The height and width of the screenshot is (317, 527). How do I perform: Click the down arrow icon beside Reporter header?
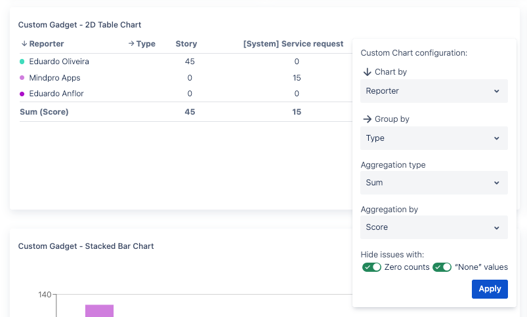(x=24, y=44)
